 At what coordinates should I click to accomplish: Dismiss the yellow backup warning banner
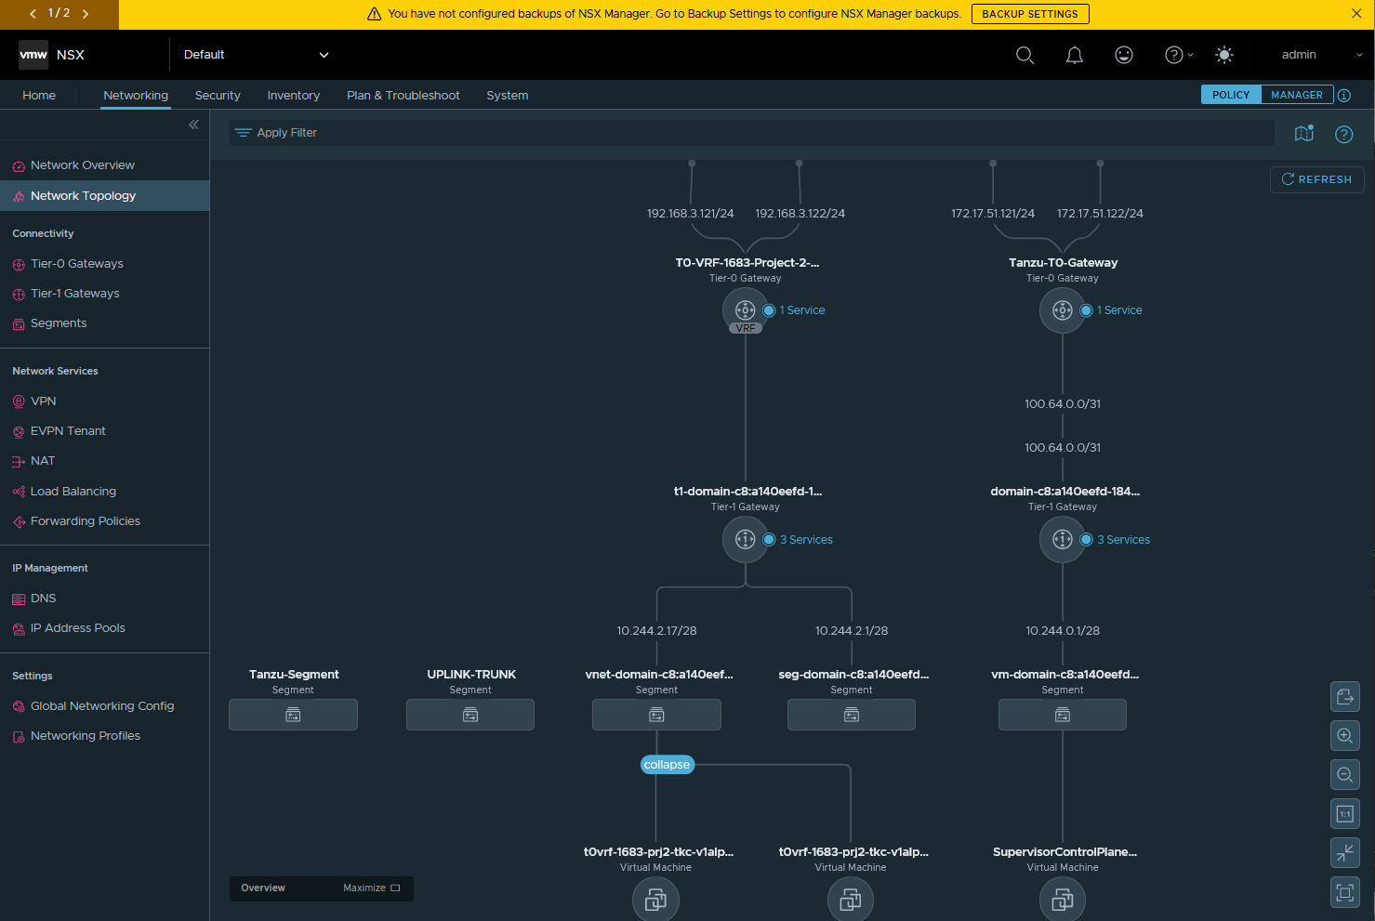[x=1356, y=13]
